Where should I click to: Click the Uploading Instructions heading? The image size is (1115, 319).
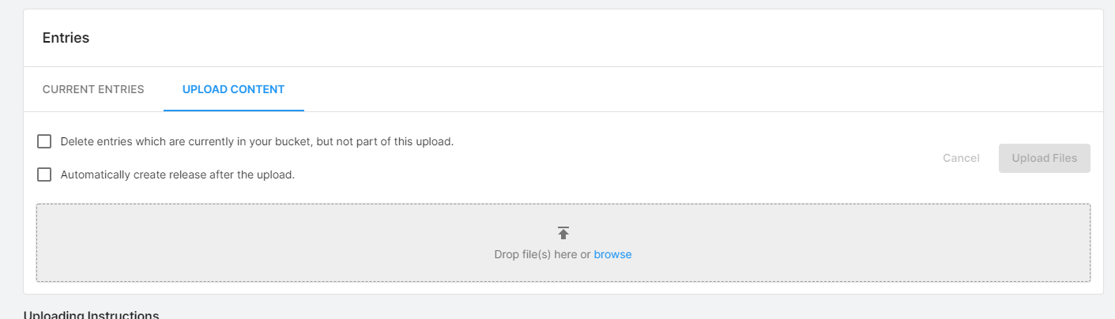[91, 315]
